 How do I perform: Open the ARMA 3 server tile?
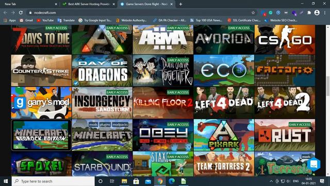pyautogui.click(x=163, y=39)
